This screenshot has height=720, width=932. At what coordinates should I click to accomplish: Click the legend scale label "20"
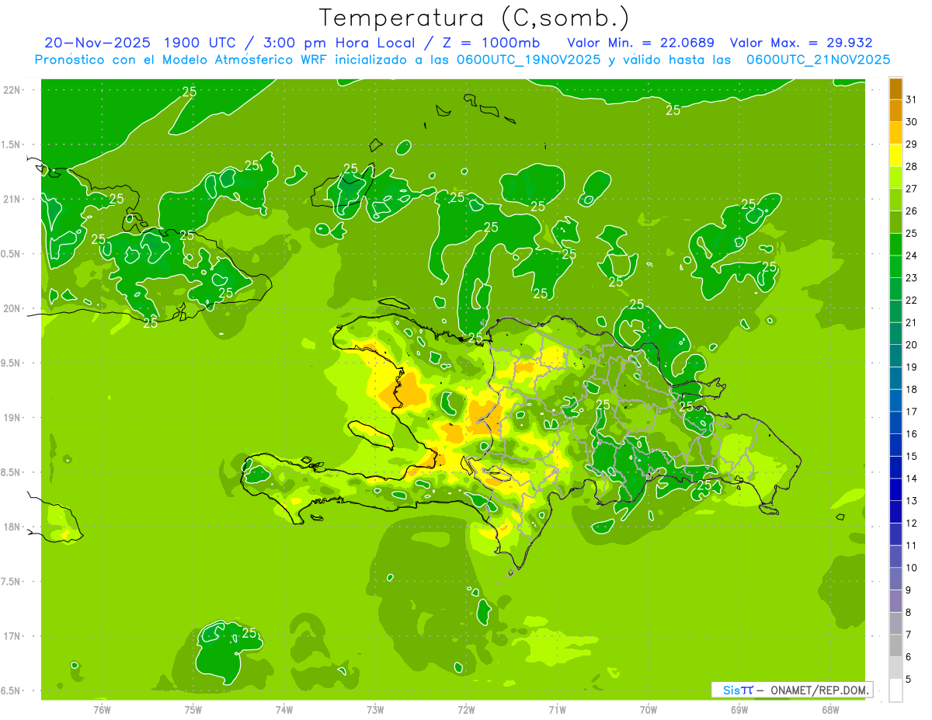[912, 345]
